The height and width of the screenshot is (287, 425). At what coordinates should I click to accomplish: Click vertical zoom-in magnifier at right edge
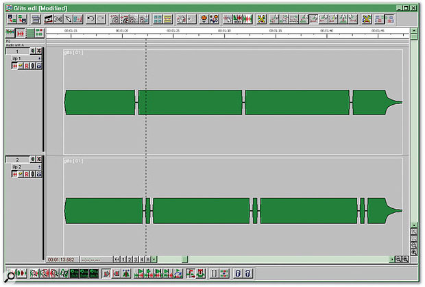pos(414,252)
